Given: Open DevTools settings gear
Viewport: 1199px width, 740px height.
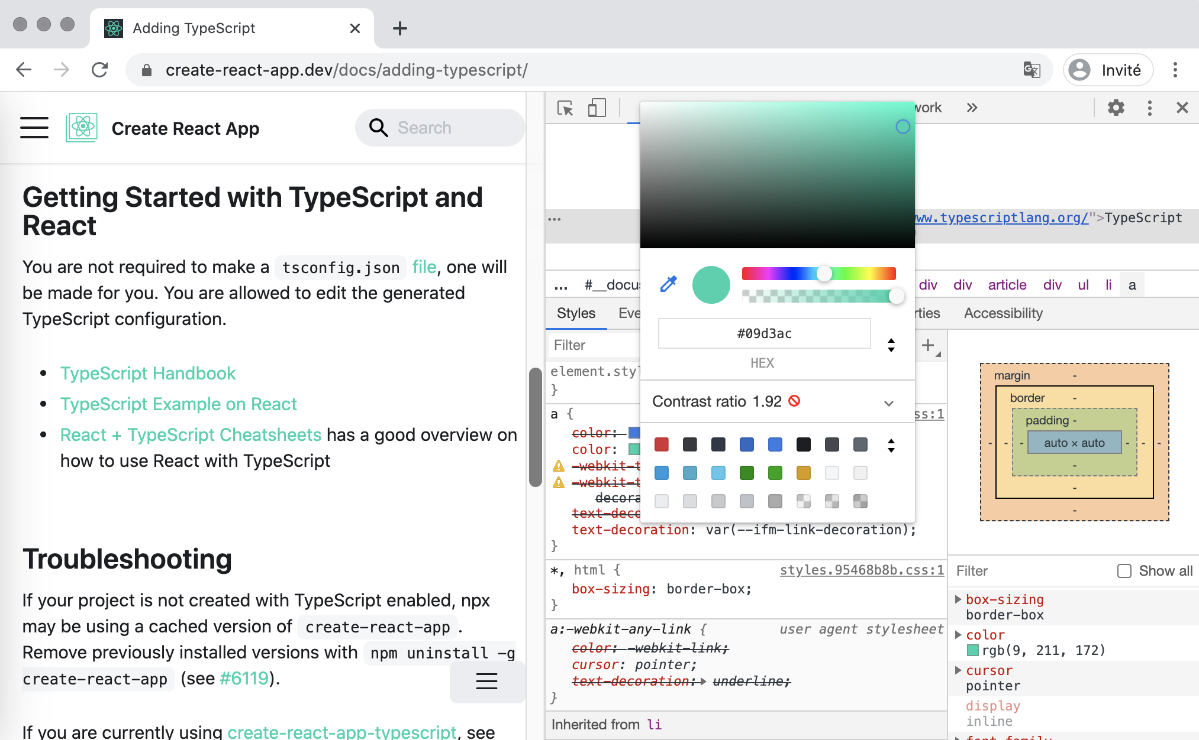Looking at the screenshot, I should point(1116,108).
